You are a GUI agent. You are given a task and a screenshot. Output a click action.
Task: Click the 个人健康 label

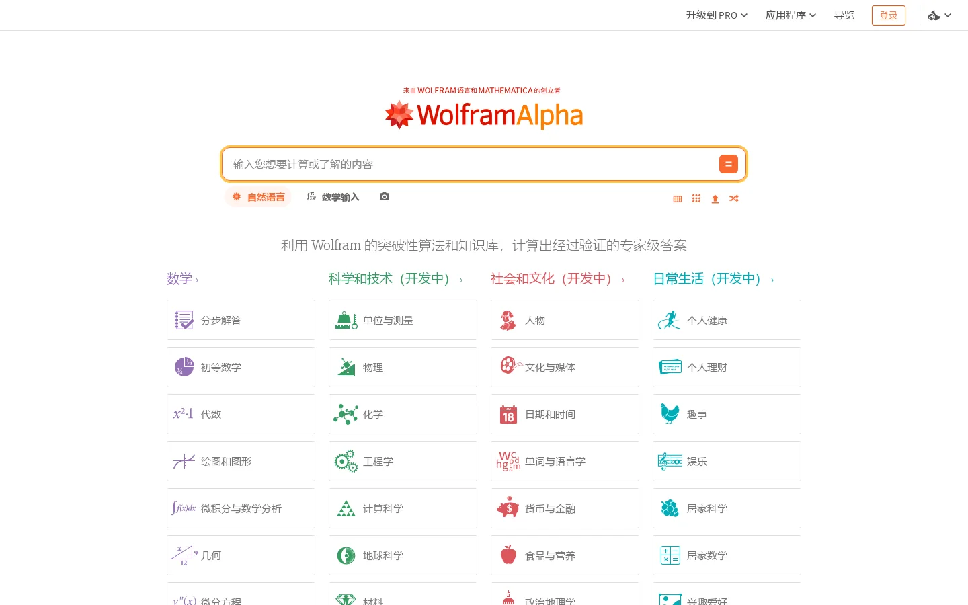(707, 321)
